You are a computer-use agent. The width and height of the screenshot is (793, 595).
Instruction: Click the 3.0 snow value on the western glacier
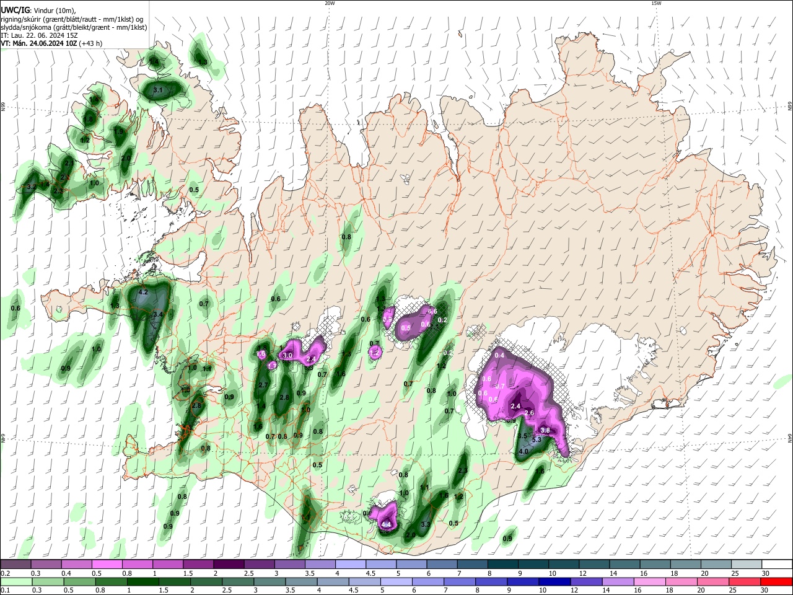287,356
